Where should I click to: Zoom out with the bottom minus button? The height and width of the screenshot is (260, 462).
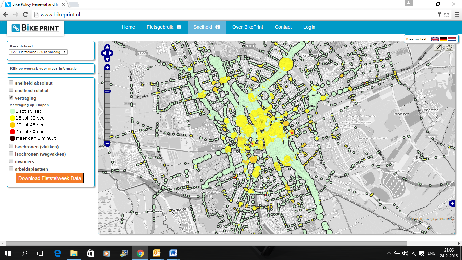click(107, 144)
